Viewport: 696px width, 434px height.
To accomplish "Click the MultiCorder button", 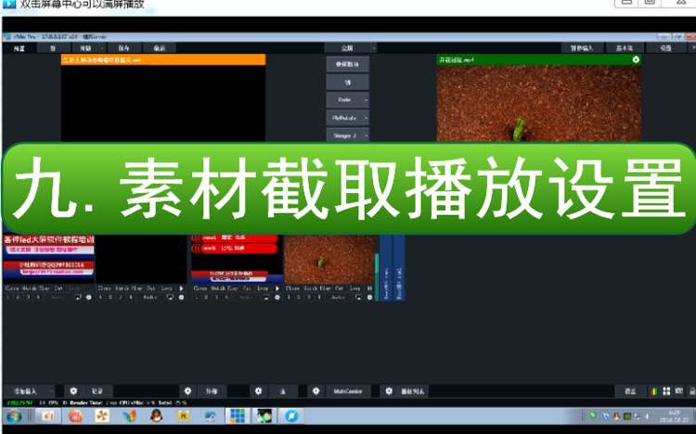I will (348, 391).
